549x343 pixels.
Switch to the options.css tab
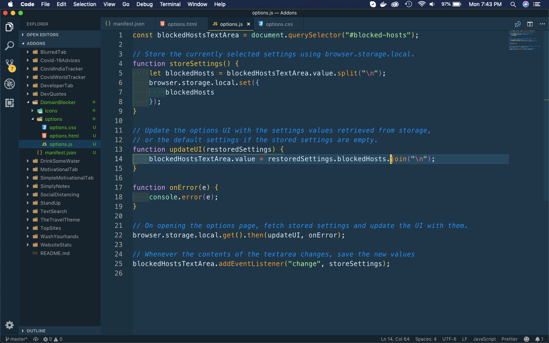coord(279,24)
